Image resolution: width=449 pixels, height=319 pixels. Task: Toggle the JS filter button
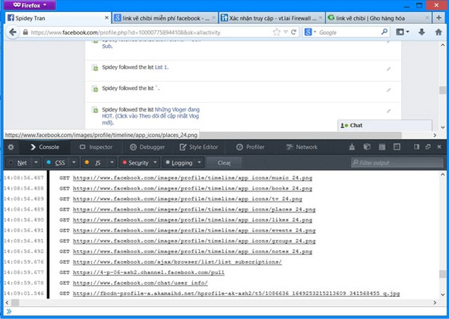pos(94,162)
